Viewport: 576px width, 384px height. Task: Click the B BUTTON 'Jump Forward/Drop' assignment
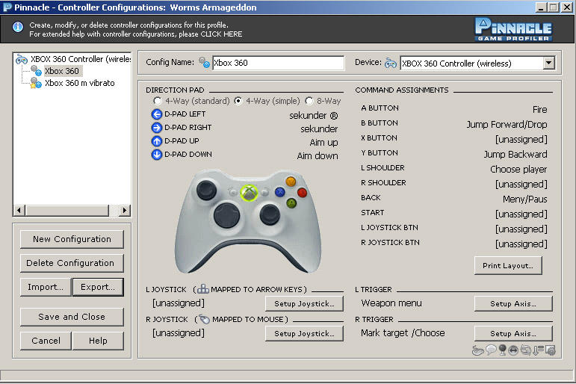point(507,125)
